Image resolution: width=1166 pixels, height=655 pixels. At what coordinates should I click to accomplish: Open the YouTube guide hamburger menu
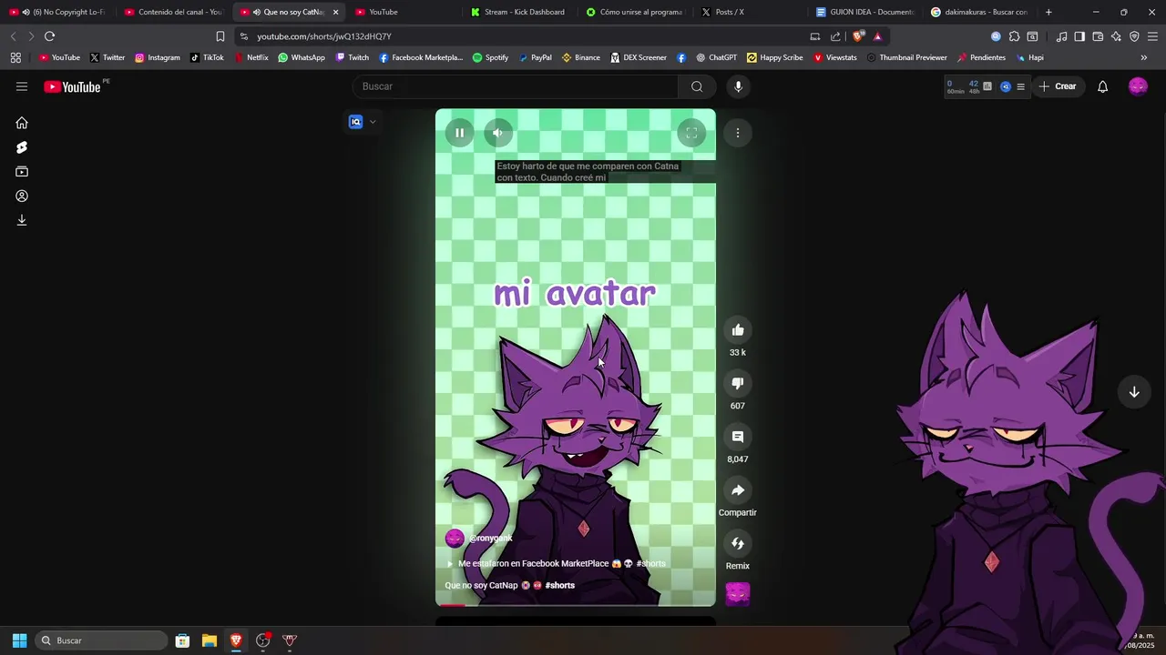(22, 86)
